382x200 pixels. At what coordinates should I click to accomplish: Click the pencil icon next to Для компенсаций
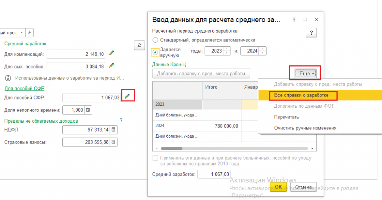click(x=112, y=53)
